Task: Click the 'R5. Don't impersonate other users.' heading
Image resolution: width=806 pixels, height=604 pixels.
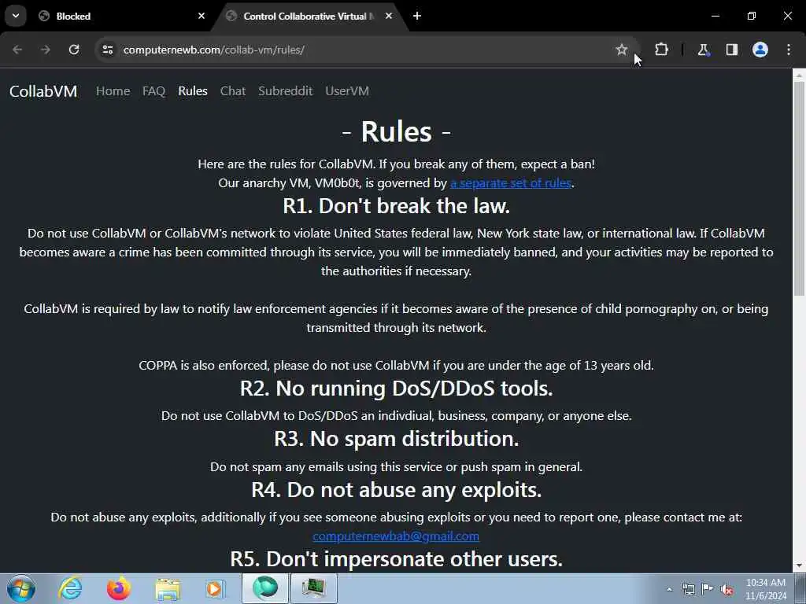Action: (397, 559)
